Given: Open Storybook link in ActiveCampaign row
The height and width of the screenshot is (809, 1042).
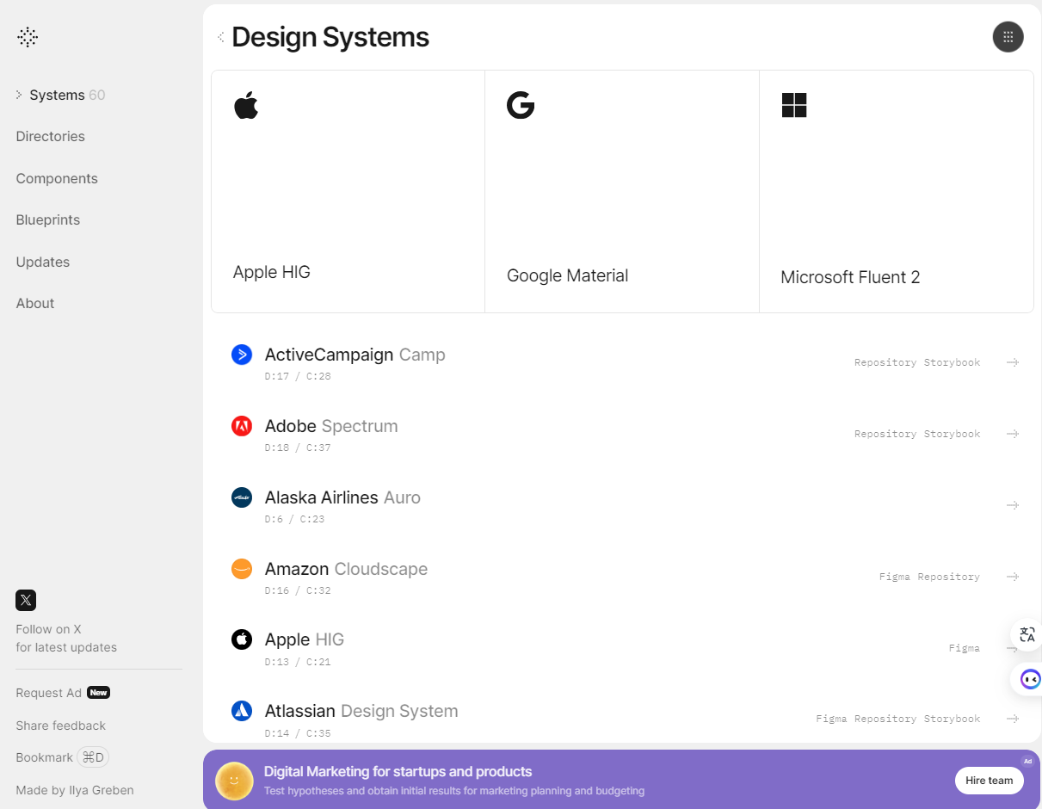Looking at the screenshot, I should click(952, 362).
